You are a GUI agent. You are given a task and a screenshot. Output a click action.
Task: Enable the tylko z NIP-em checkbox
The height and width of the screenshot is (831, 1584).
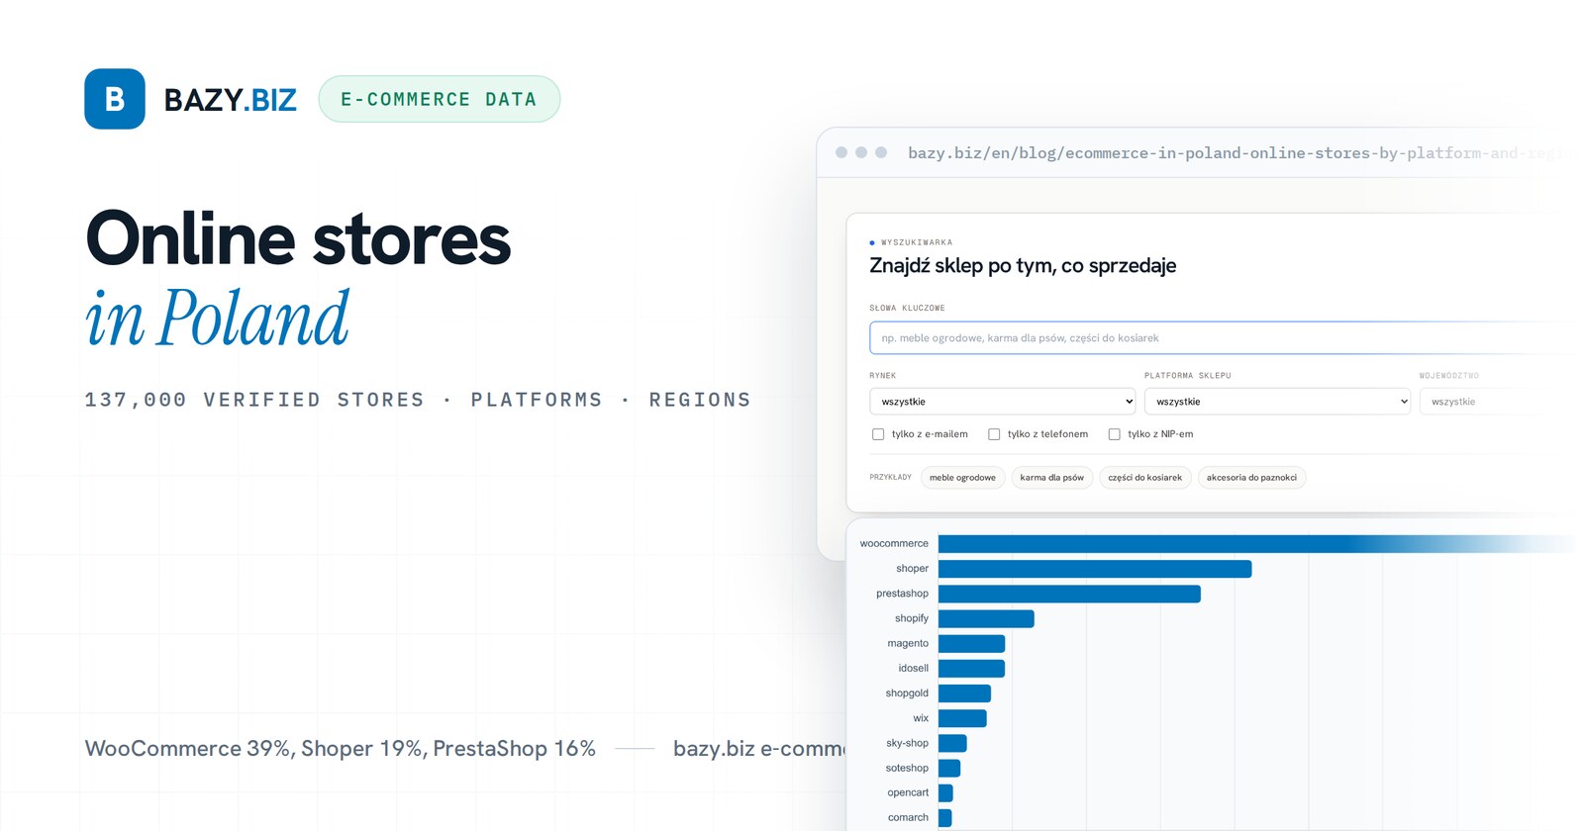1115,434
